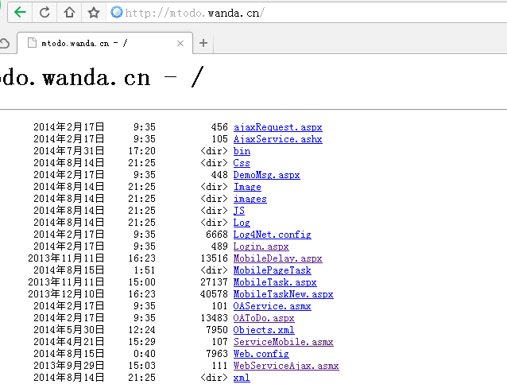Open the ServiceMobile.asmx link
507x392 pixels.
(283, 342)
